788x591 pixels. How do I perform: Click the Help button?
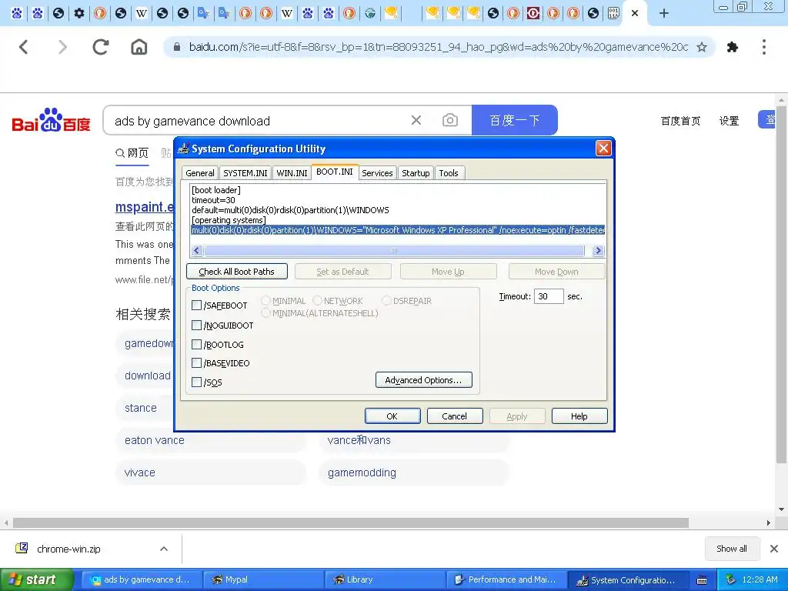click(x=579, y=416)
